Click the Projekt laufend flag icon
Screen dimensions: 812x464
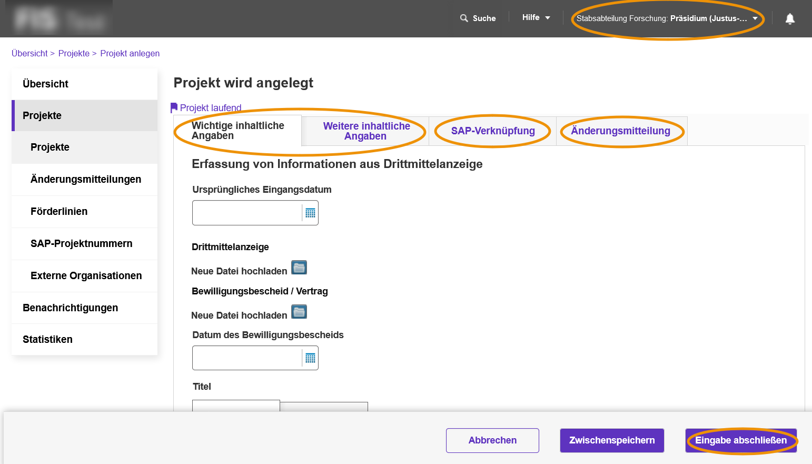(174, 107)
